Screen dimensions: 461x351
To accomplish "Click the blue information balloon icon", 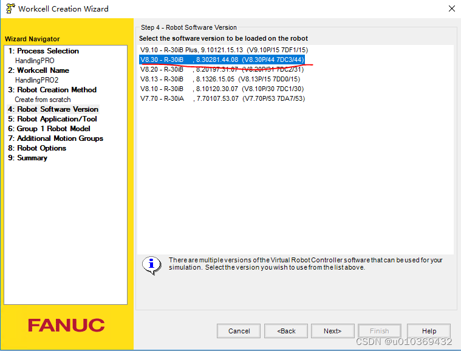I will (x=151, y=265).
